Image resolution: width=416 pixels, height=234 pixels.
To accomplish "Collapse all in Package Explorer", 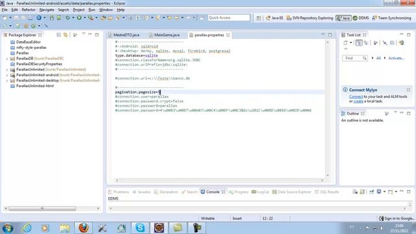I will (x=58, y=34).
